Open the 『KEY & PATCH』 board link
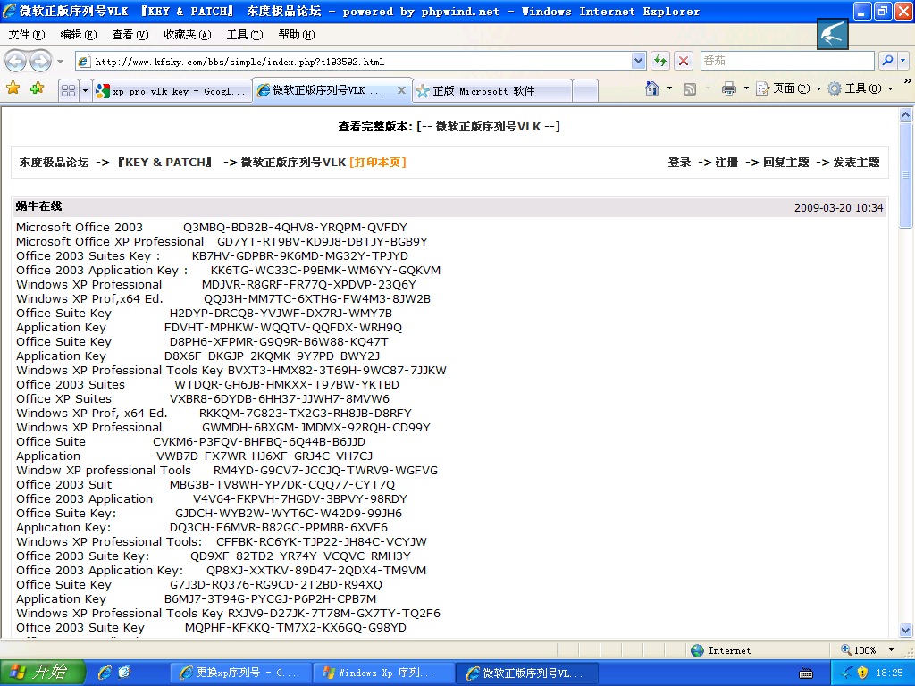 pyautogui.click(x=164, y=163)
